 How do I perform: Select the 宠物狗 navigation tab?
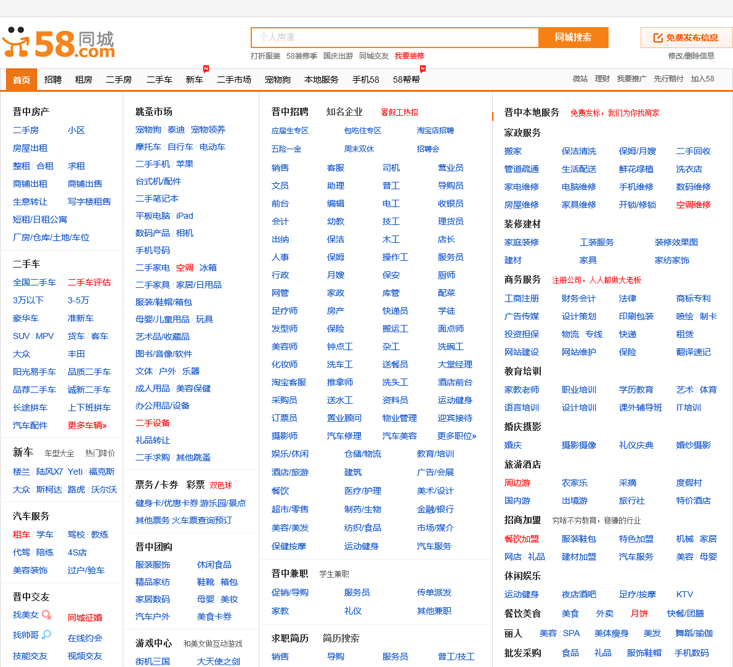point(278,80)
